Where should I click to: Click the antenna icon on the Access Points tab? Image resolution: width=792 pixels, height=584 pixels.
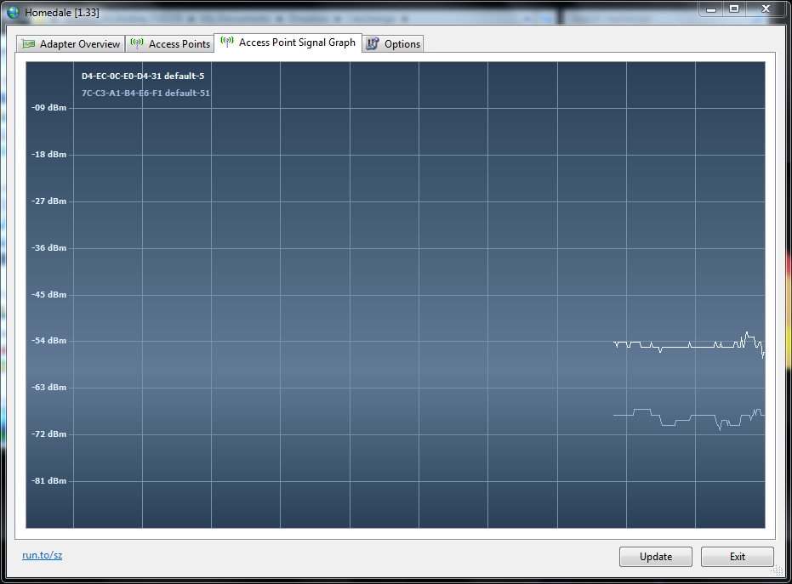point(136,43)
